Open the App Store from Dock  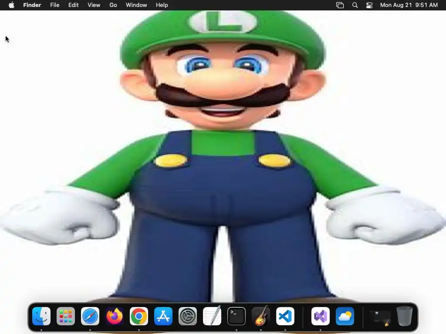(x=163, y=316)
